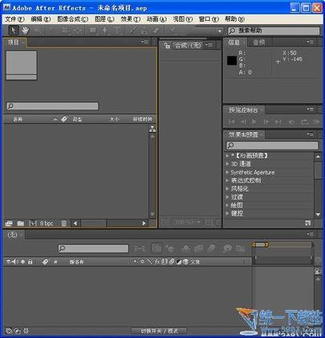Sort project items by 名称 column
Viewport: 325px width, 338px height.
point(18,119)
